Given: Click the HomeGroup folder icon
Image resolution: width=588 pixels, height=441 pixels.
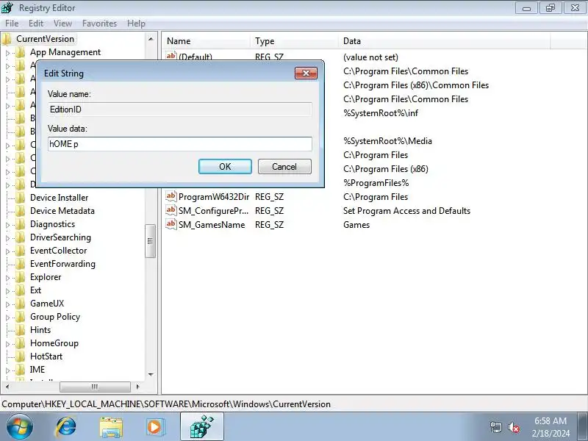Looking at the screenshot, I should (21, 343).
